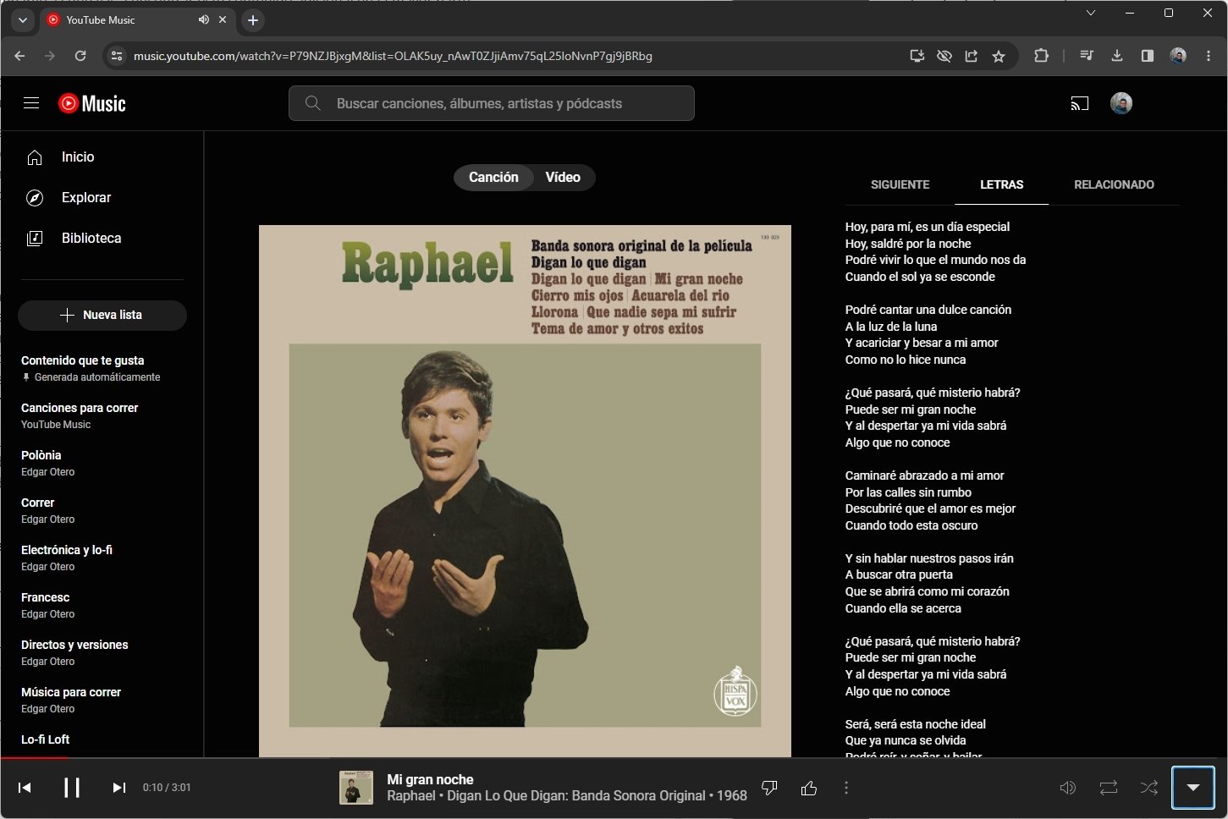This screenshot has height=819, width=1228.
Task: Click the Raphael album cover art
Action: [x=525, y=491]
